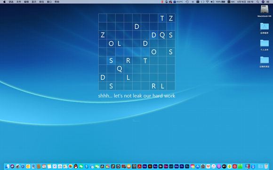Launch Adobe Bridge (Br) in Dock
Viewport: 273px width, 170px height.
pos(161,167)
